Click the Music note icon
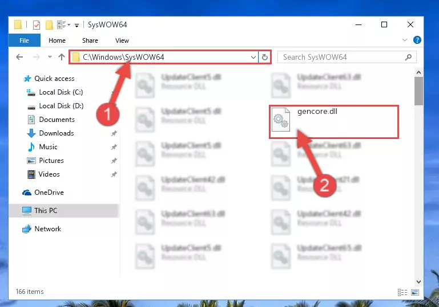The height and width of the screenshot is (307, 439). pos(31,147)
